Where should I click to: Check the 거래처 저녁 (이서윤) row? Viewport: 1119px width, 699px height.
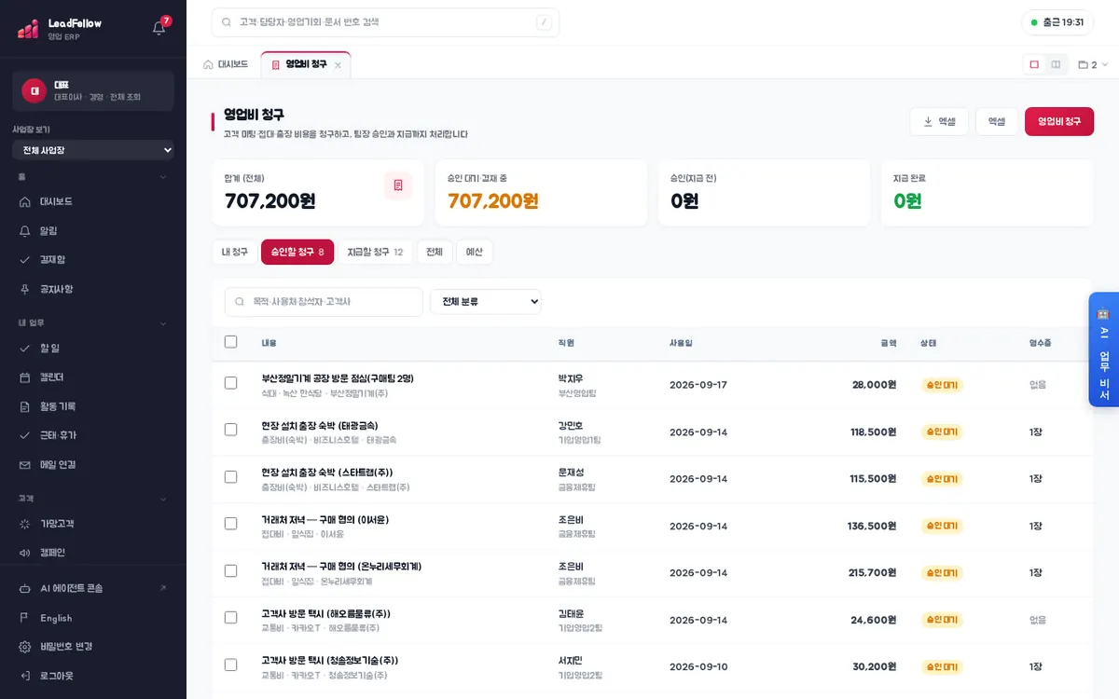click(231, 524)
